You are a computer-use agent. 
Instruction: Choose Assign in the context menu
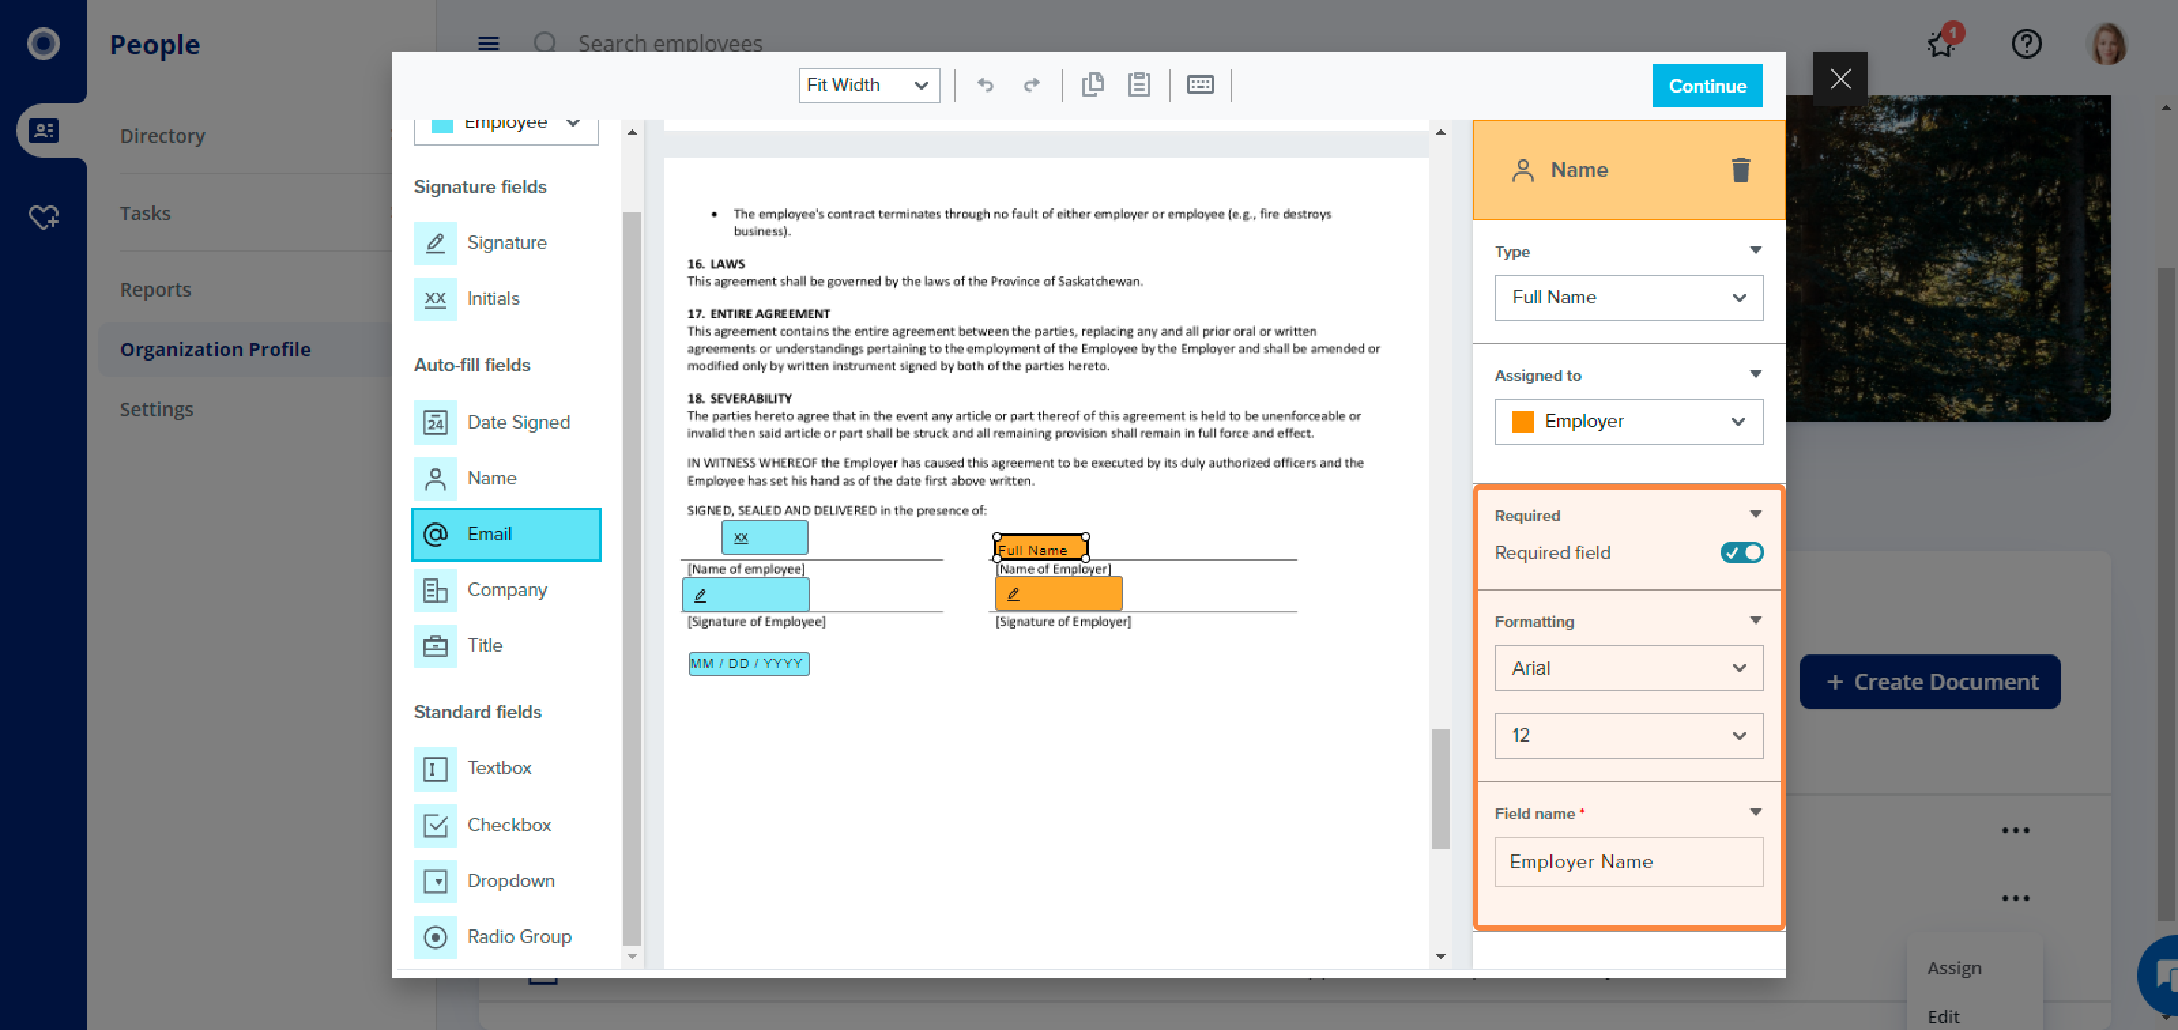pyautogui.click(x=1953, y=968)
